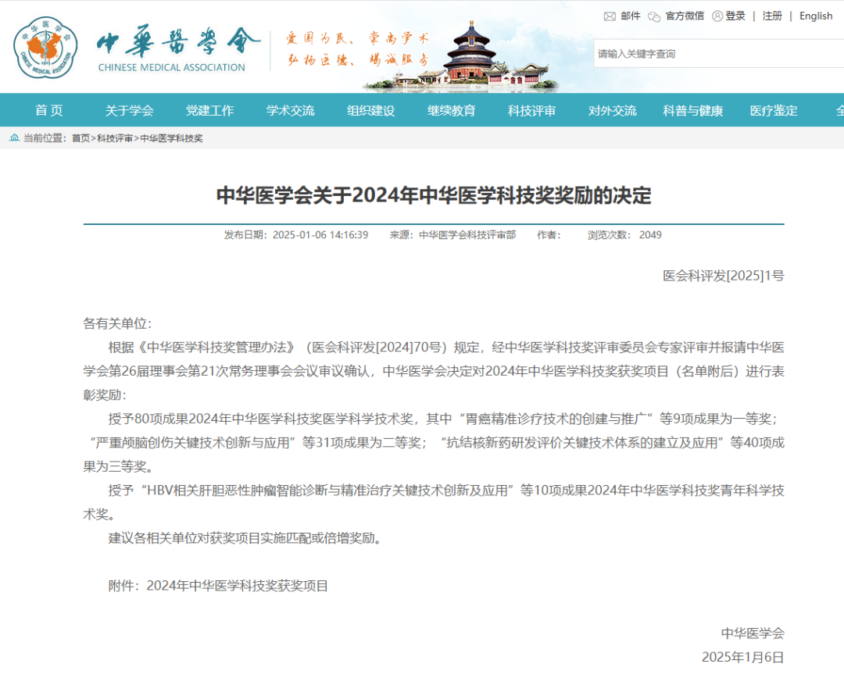The height and width of the screenshot is (678, 844).
Task: Go to 首页 in navigation bar
Action: tap(49, 110)
